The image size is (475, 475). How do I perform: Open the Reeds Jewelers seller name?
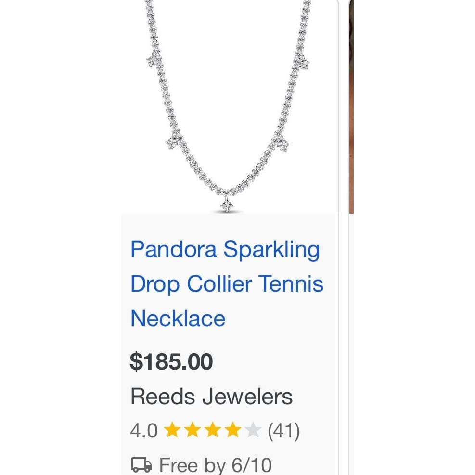pyautogui.click(x=211, y=397)
